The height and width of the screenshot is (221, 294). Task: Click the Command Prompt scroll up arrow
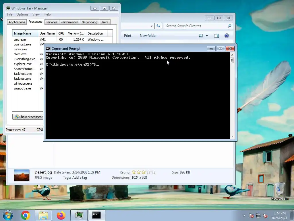(x=232, y=55)
